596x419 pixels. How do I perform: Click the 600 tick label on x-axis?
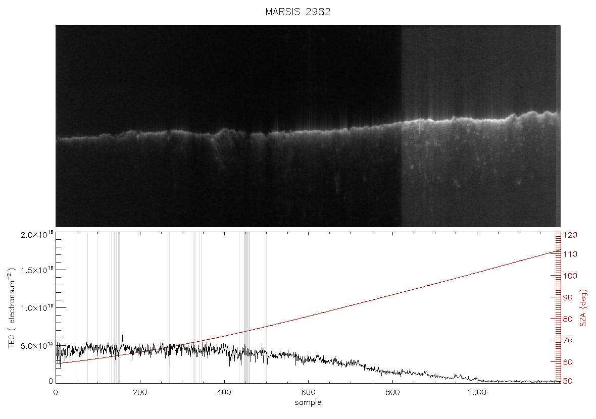308,392
